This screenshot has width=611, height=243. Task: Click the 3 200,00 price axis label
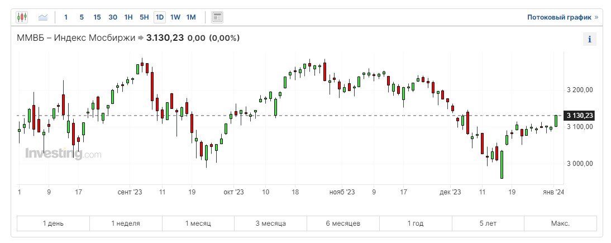tap(580, 90)
